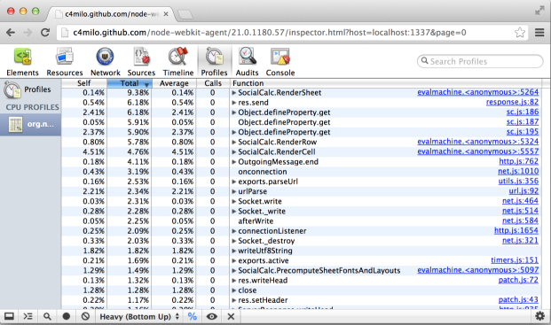551x325 pixels.
Task: Sort by the Self column
Action: pyautogui.click(x=84, y=83)
